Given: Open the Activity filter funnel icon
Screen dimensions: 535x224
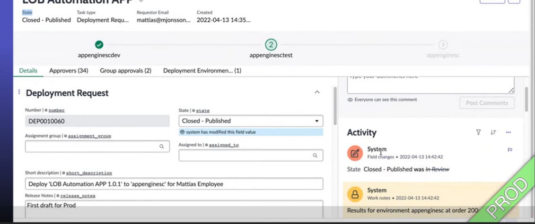Looking at the screenshot, I should coord(478,132).
